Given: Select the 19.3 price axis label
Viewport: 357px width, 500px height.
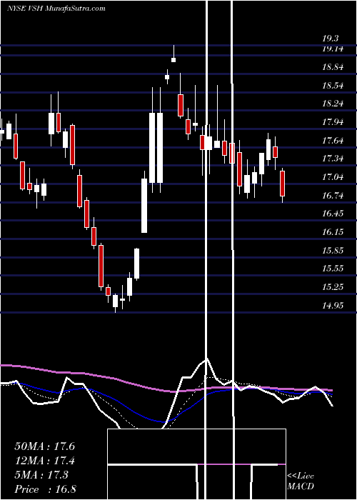Looking at the screenshot, I should 330,39.
